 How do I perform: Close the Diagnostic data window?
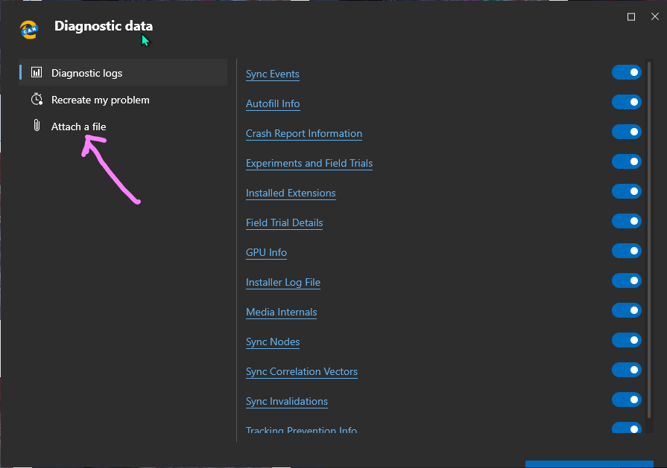pos(654,16)
